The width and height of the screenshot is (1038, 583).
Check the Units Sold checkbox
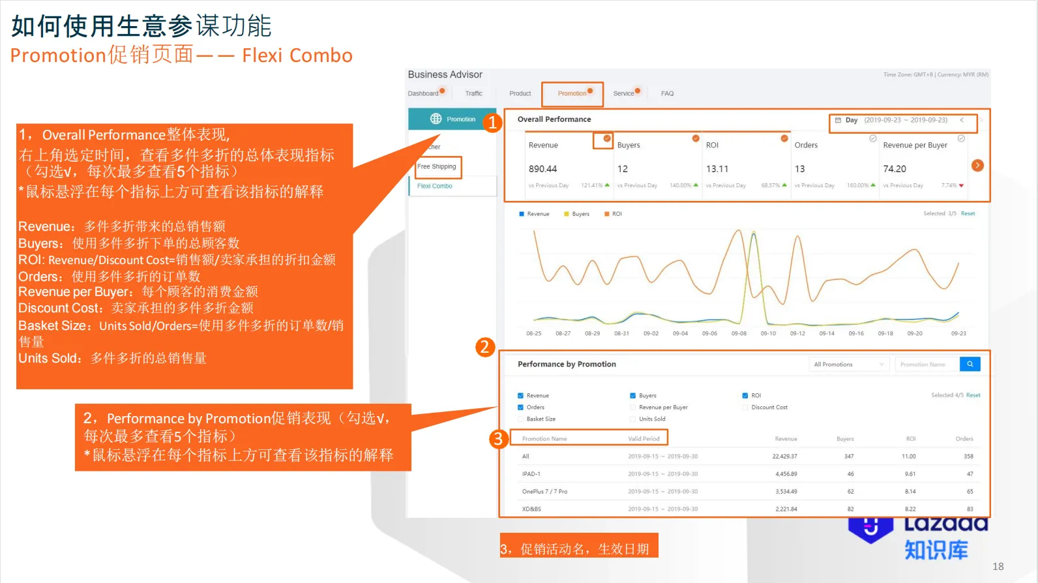coord(633,419)
